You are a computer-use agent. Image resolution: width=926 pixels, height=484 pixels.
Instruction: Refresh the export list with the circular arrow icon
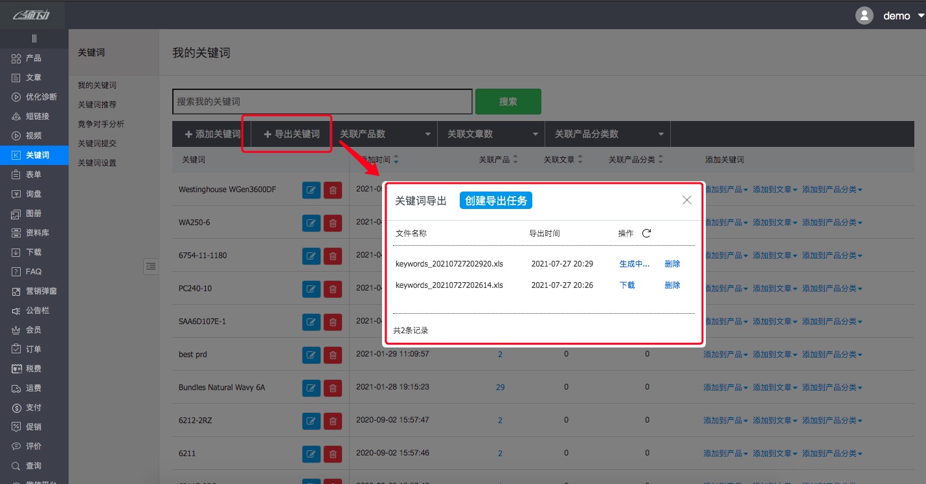tap(646, 234)
